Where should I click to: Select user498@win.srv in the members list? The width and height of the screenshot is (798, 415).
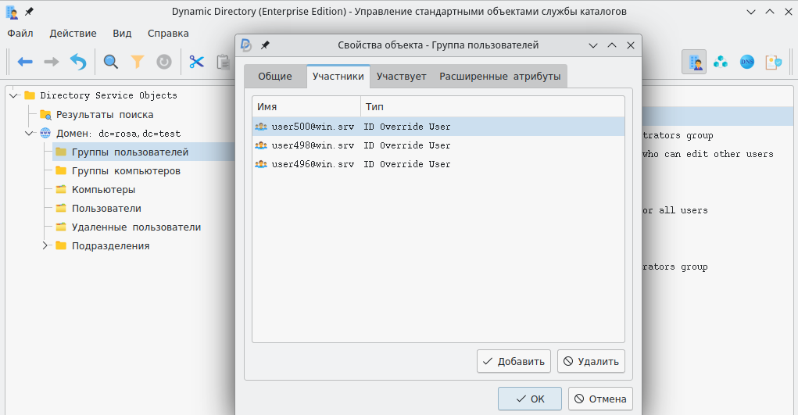click(x=312, y=145)
